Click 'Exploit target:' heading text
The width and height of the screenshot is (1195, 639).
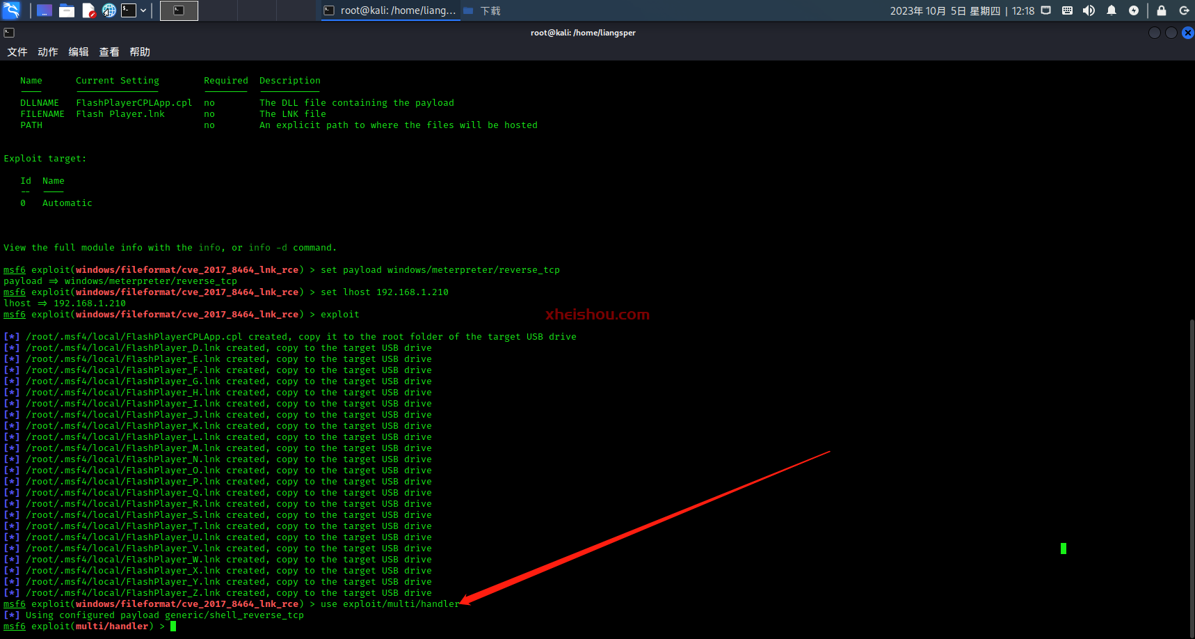[45, 159]
